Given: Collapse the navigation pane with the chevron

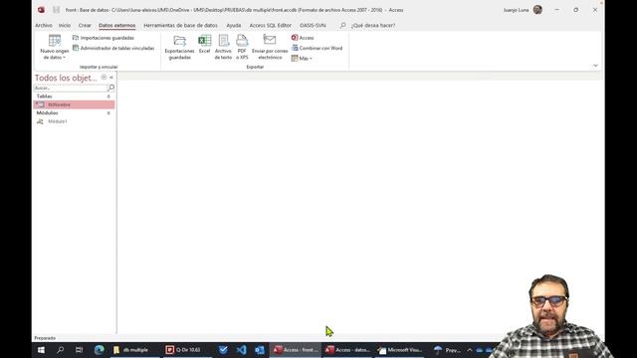Looking at the screenshot, I should tap(111, 78).
